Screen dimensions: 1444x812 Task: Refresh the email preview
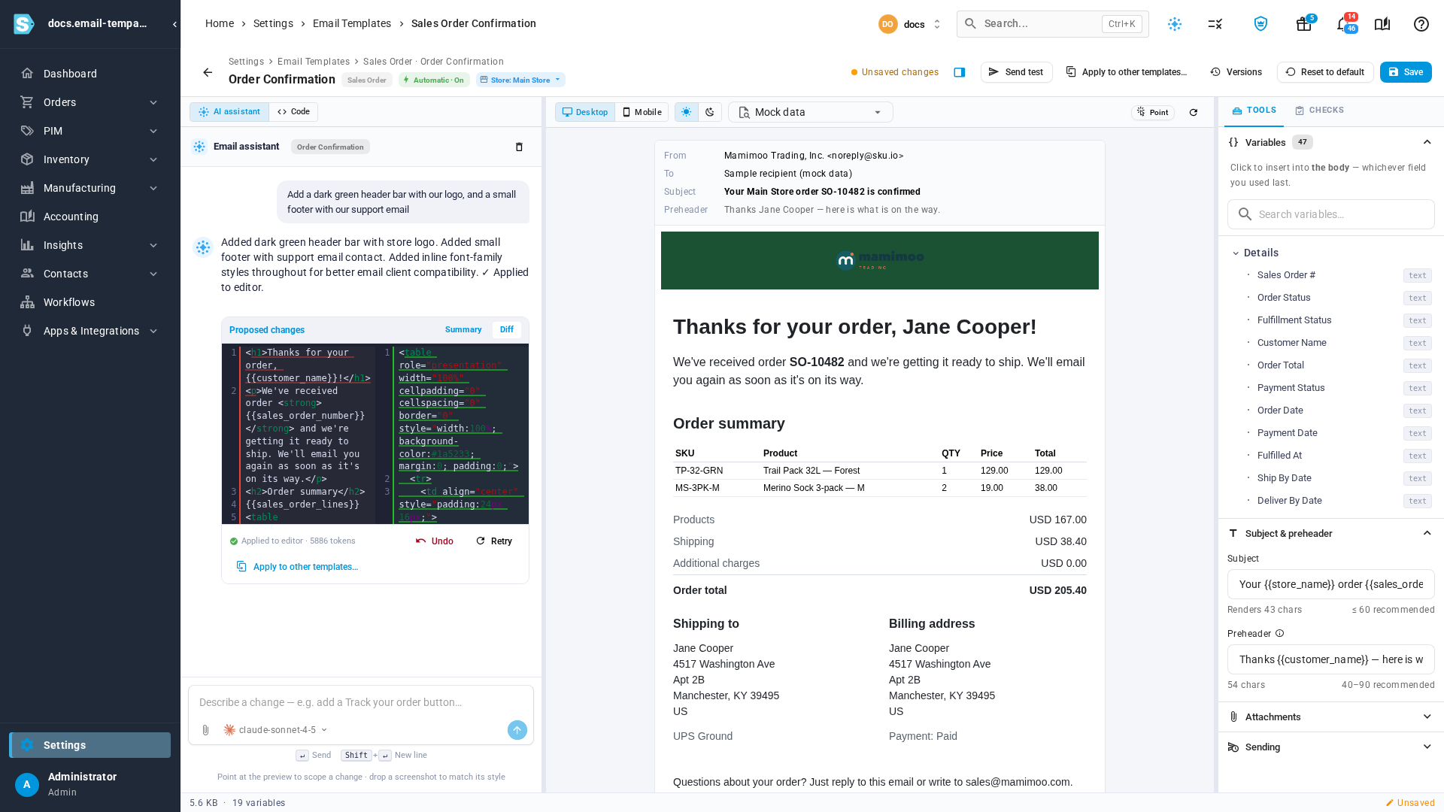pyautogui.click(x=1194, y=112)
